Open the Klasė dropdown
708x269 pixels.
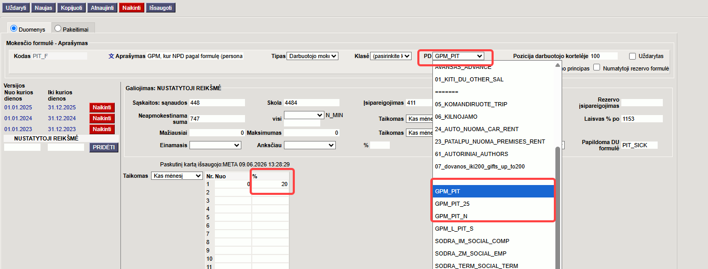pos(391,56)
